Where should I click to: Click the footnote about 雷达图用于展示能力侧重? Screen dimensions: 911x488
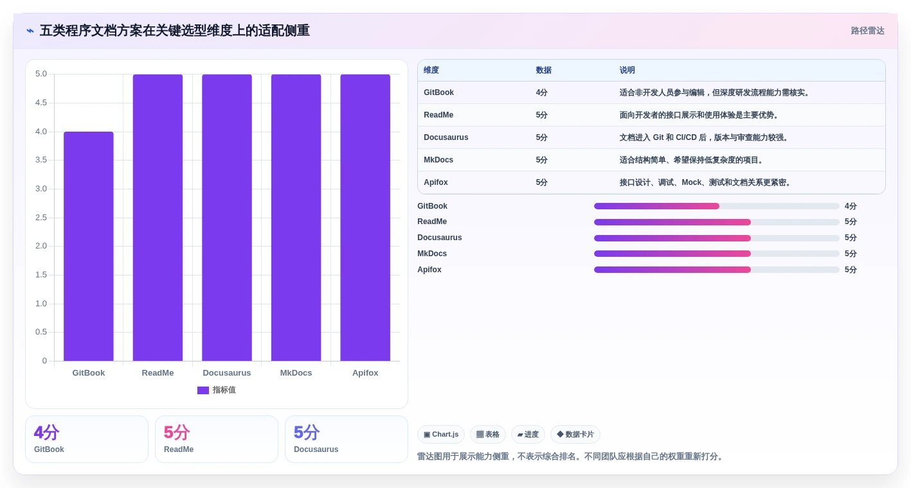(x=572, y=457)
